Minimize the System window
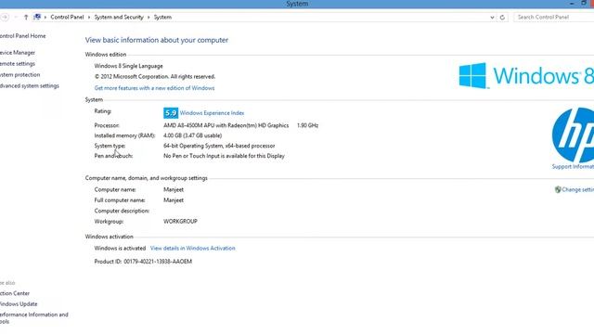594x334 pixels. (572, 4)
